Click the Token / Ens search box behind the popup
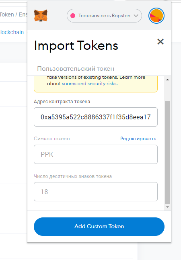The image size is (181, 260). click(14, 14)
